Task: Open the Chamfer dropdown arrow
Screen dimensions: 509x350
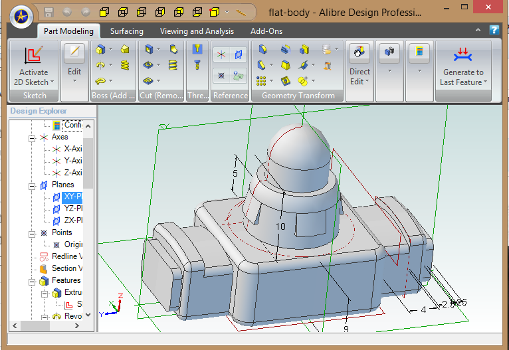Action: coord(271,65)
